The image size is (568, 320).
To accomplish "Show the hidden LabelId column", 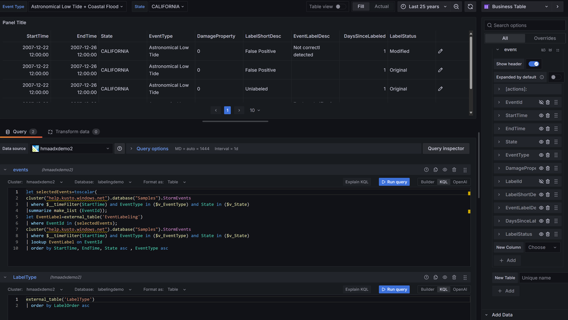I will [541, 181].
